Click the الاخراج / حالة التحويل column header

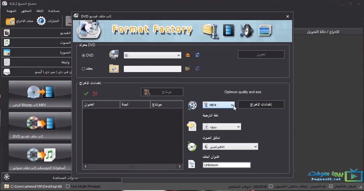point(323,32)
